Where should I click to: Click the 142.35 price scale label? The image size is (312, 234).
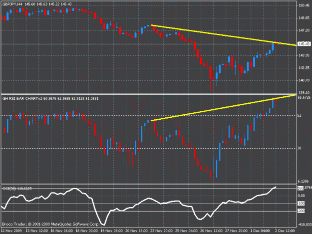click(x=304, y=67)
